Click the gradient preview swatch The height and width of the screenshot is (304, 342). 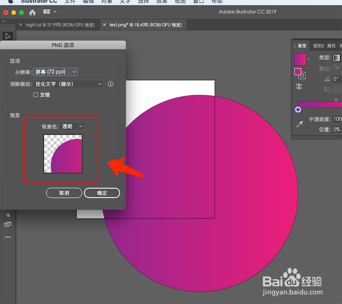(300, 59)
